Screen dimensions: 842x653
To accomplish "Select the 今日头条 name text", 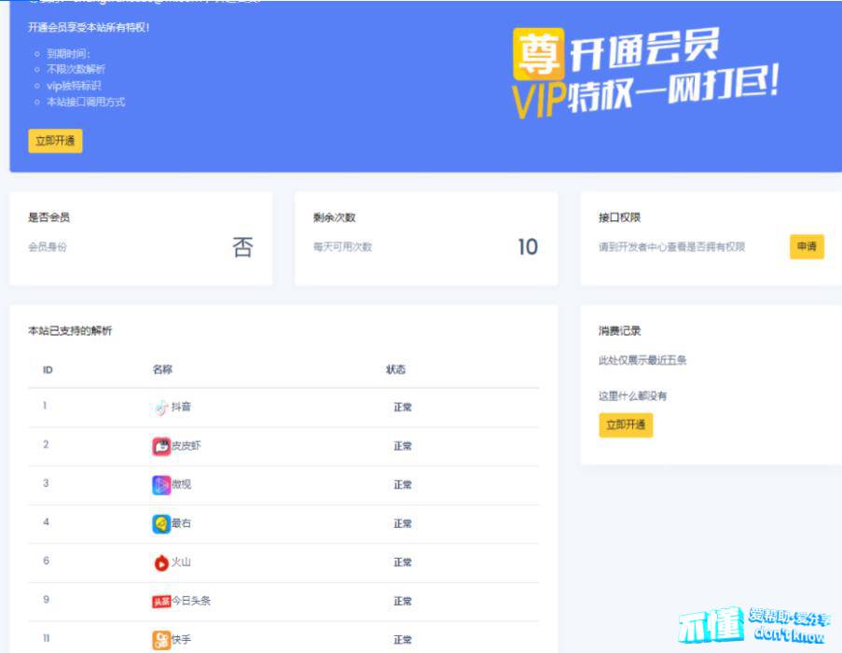I will pyautogui.click(x=190, y=601).
